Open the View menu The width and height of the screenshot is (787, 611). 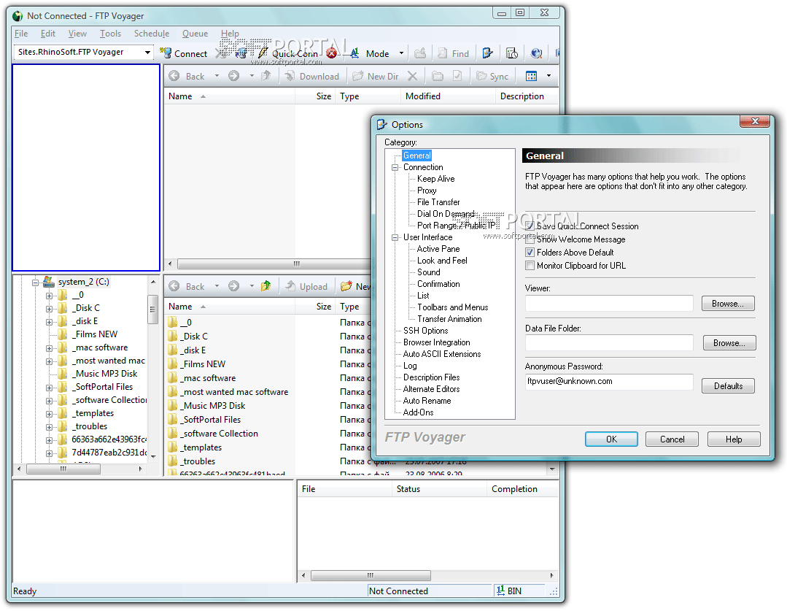77,34
